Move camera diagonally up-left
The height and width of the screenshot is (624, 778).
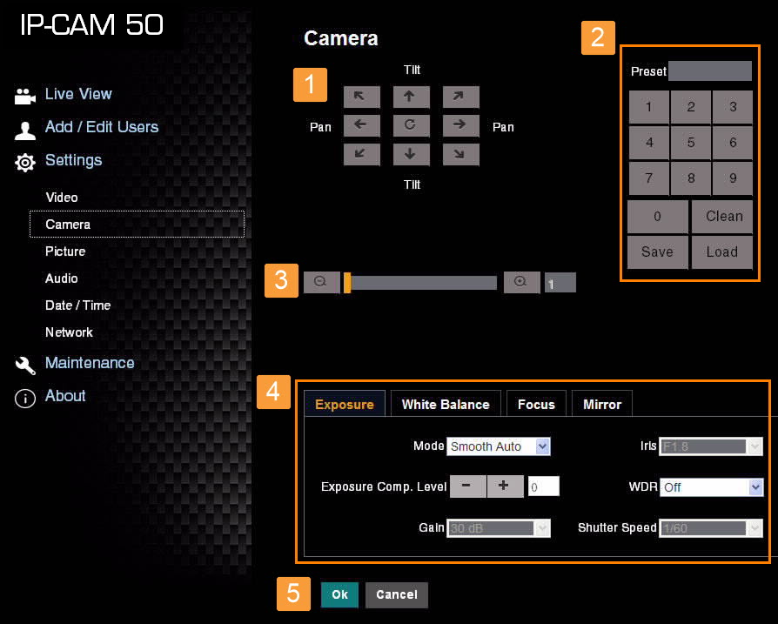click(361, 97)
